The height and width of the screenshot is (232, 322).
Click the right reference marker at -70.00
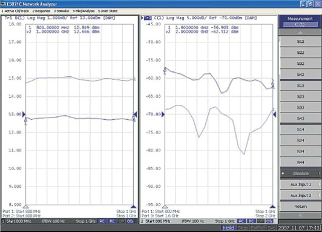pos(274,114)
